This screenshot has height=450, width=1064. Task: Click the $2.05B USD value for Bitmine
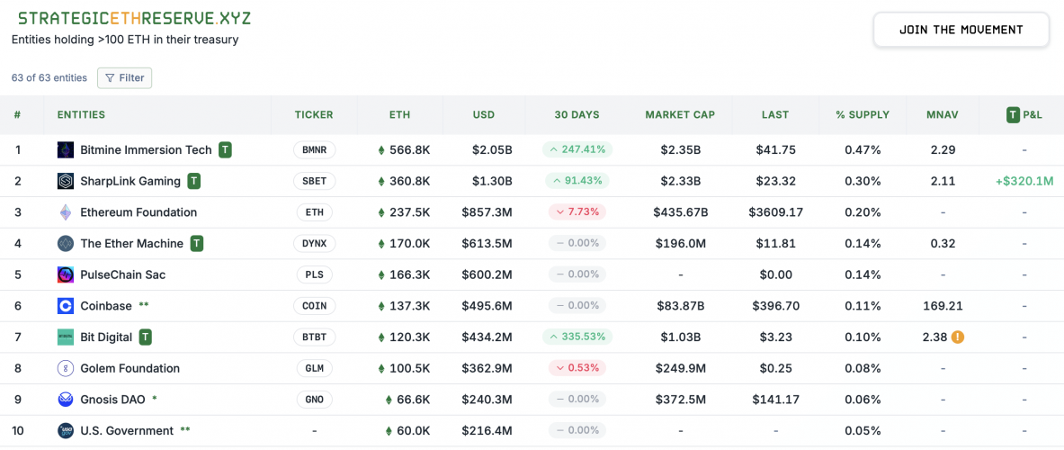tap(492, 150)
